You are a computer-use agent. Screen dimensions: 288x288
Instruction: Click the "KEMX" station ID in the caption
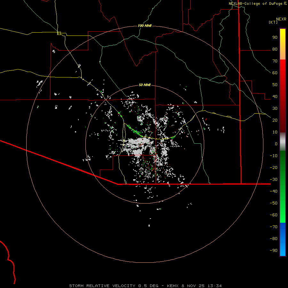tap(173, 286)
